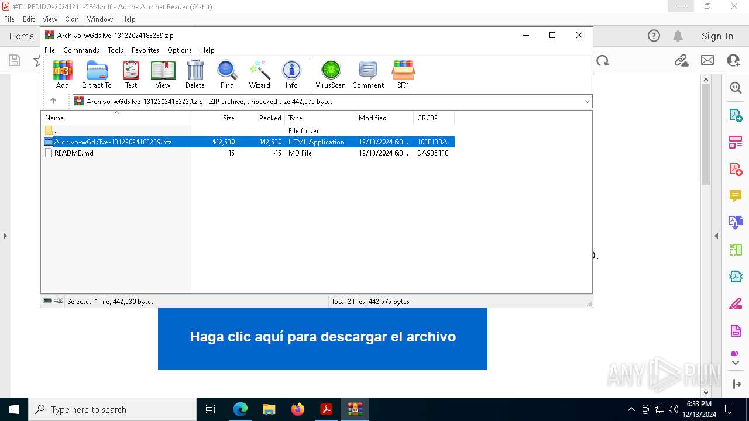The height and width of the screenshot is (421, 749).
Task: Expand Acrobat left navigation pane arrow
Action: [5, 236]
